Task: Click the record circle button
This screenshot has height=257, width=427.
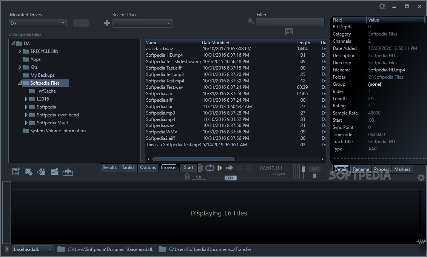Action: click(200, 168)
